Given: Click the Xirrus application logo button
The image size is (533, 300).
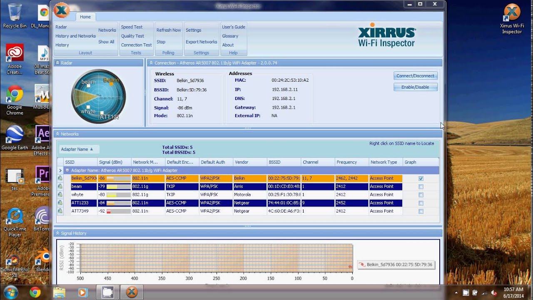Looking at the screenshot, I should point(62,10).
